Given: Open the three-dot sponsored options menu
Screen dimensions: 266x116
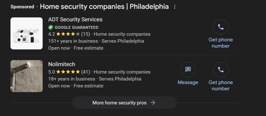Looking at the screenshot, I should pos(175,7).
